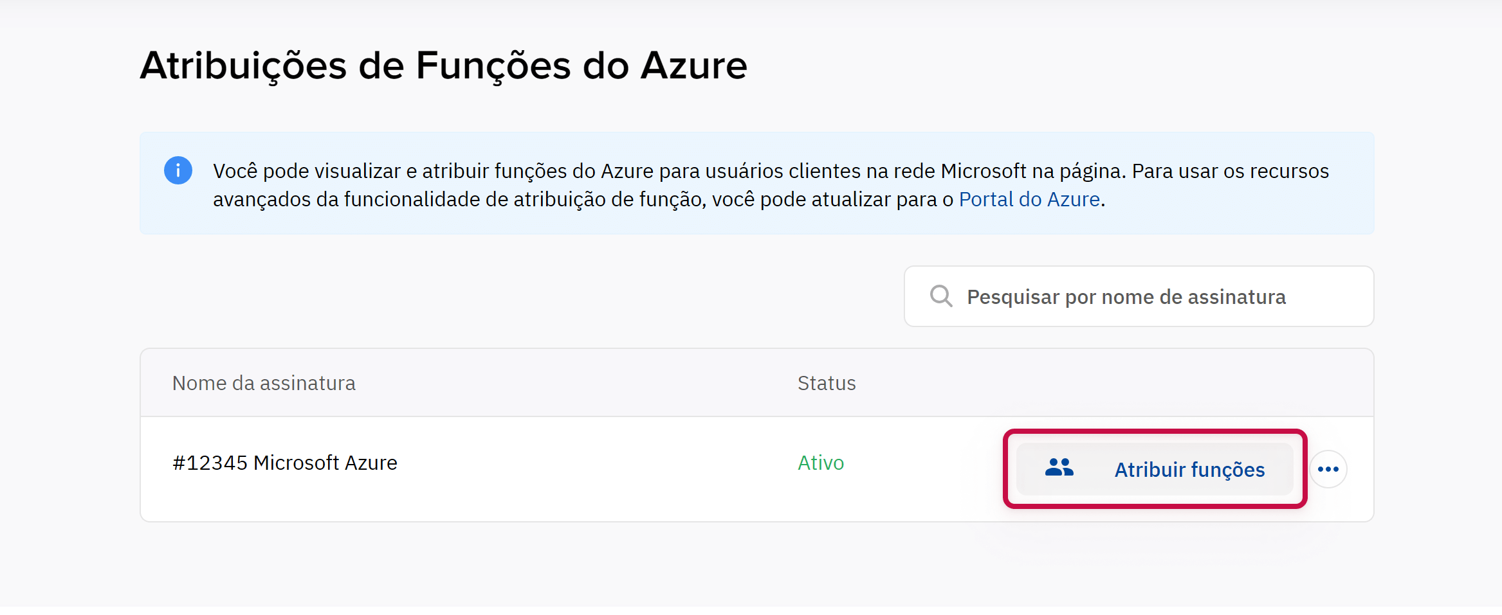Open the three-dot more options menu
This screenshot has height=615, width=1502.
(x=1328, y=469)
